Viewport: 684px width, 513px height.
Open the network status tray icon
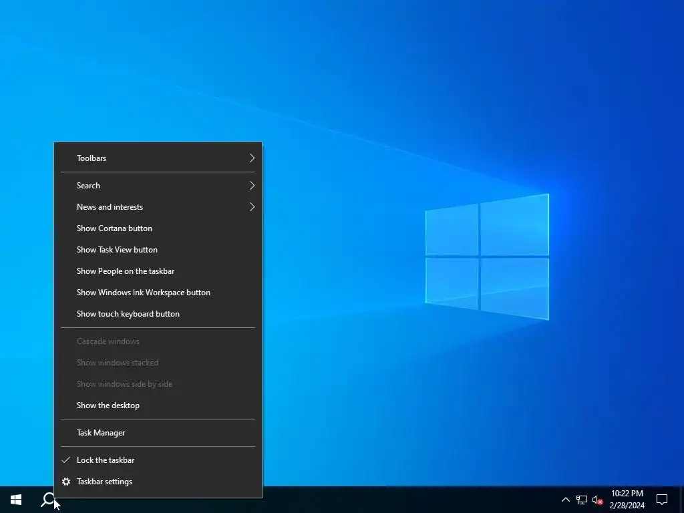tap(582, 500)
